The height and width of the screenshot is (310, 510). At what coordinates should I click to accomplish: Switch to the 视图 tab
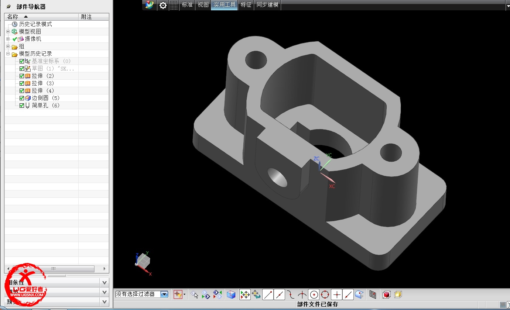tap(203, 5)
